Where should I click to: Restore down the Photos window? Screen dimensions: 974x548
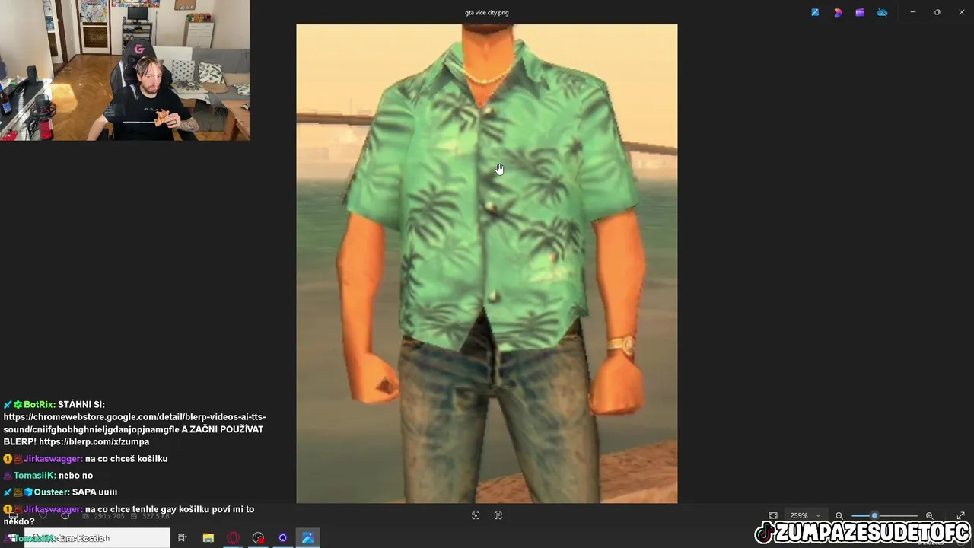tap(937, 12)
